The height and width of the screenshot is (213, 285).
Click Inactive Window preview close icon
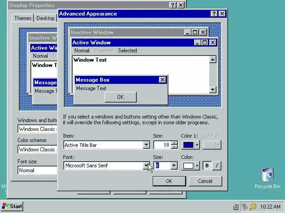point(203,32)
